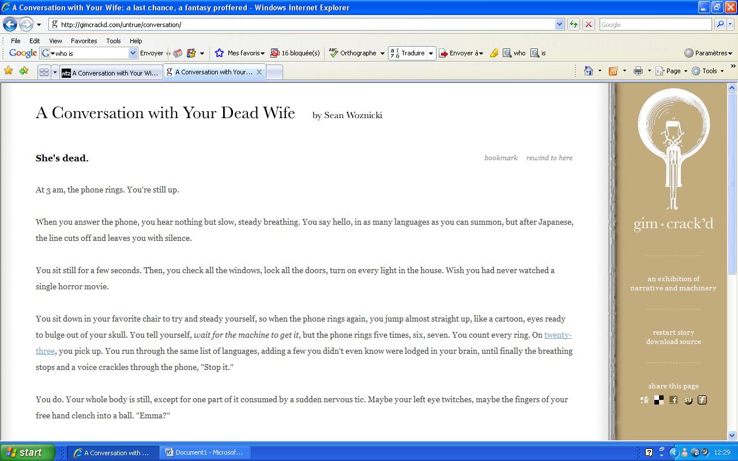This screenshot has width=738, height=461.
Task: Click the Orthographe spell check button
Action: tap(352, 53)
